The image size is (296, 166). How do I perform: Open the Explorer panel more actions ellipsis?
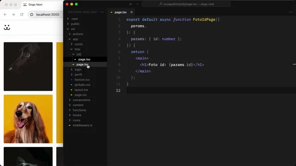[102, 12]
